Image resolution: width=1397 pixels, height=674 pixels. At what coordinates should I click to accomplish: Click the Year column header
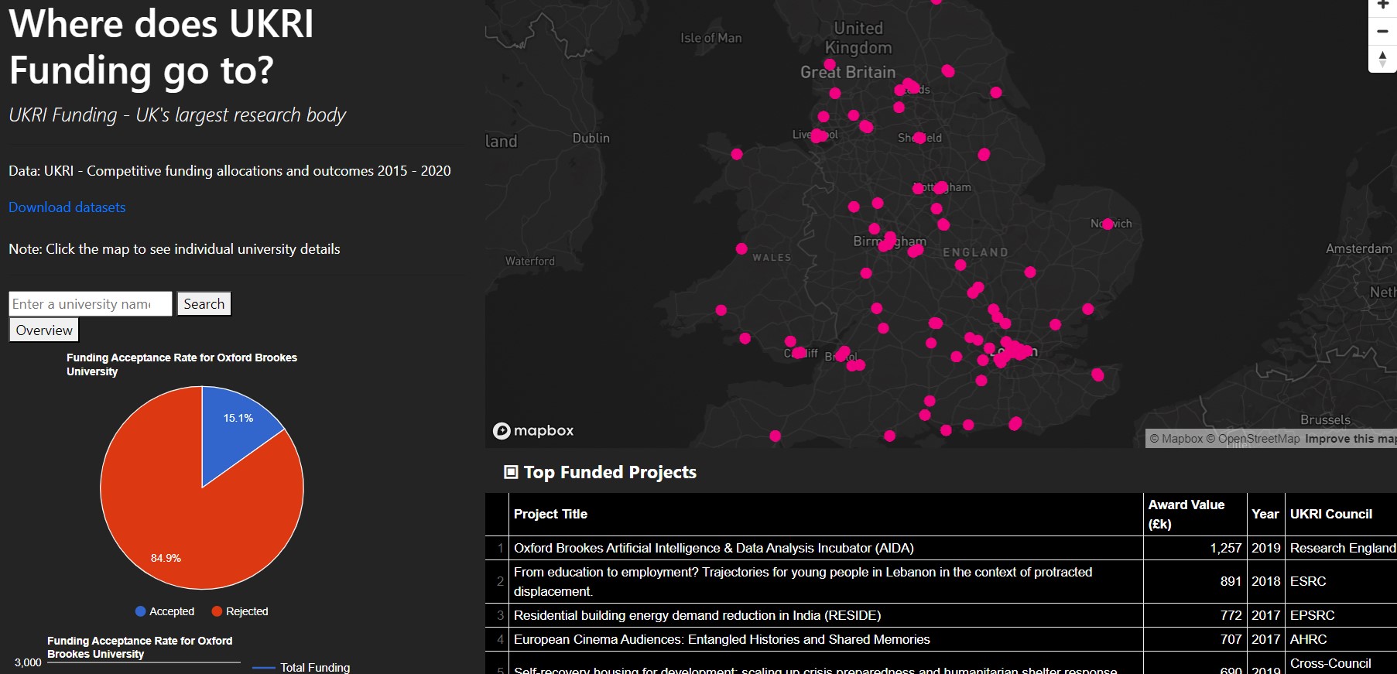point(1265,514)
